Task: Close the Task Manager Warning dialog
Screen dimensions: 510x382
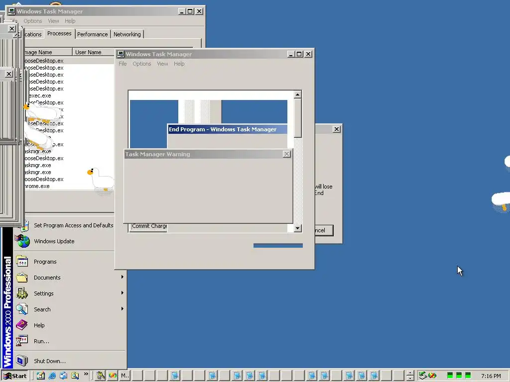Action: click(286, 154)
